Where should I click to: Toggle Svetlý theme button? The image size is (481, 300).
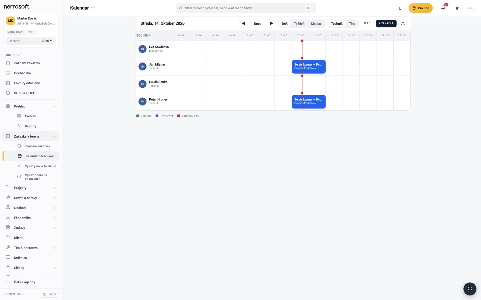click(x=49, y=294)
